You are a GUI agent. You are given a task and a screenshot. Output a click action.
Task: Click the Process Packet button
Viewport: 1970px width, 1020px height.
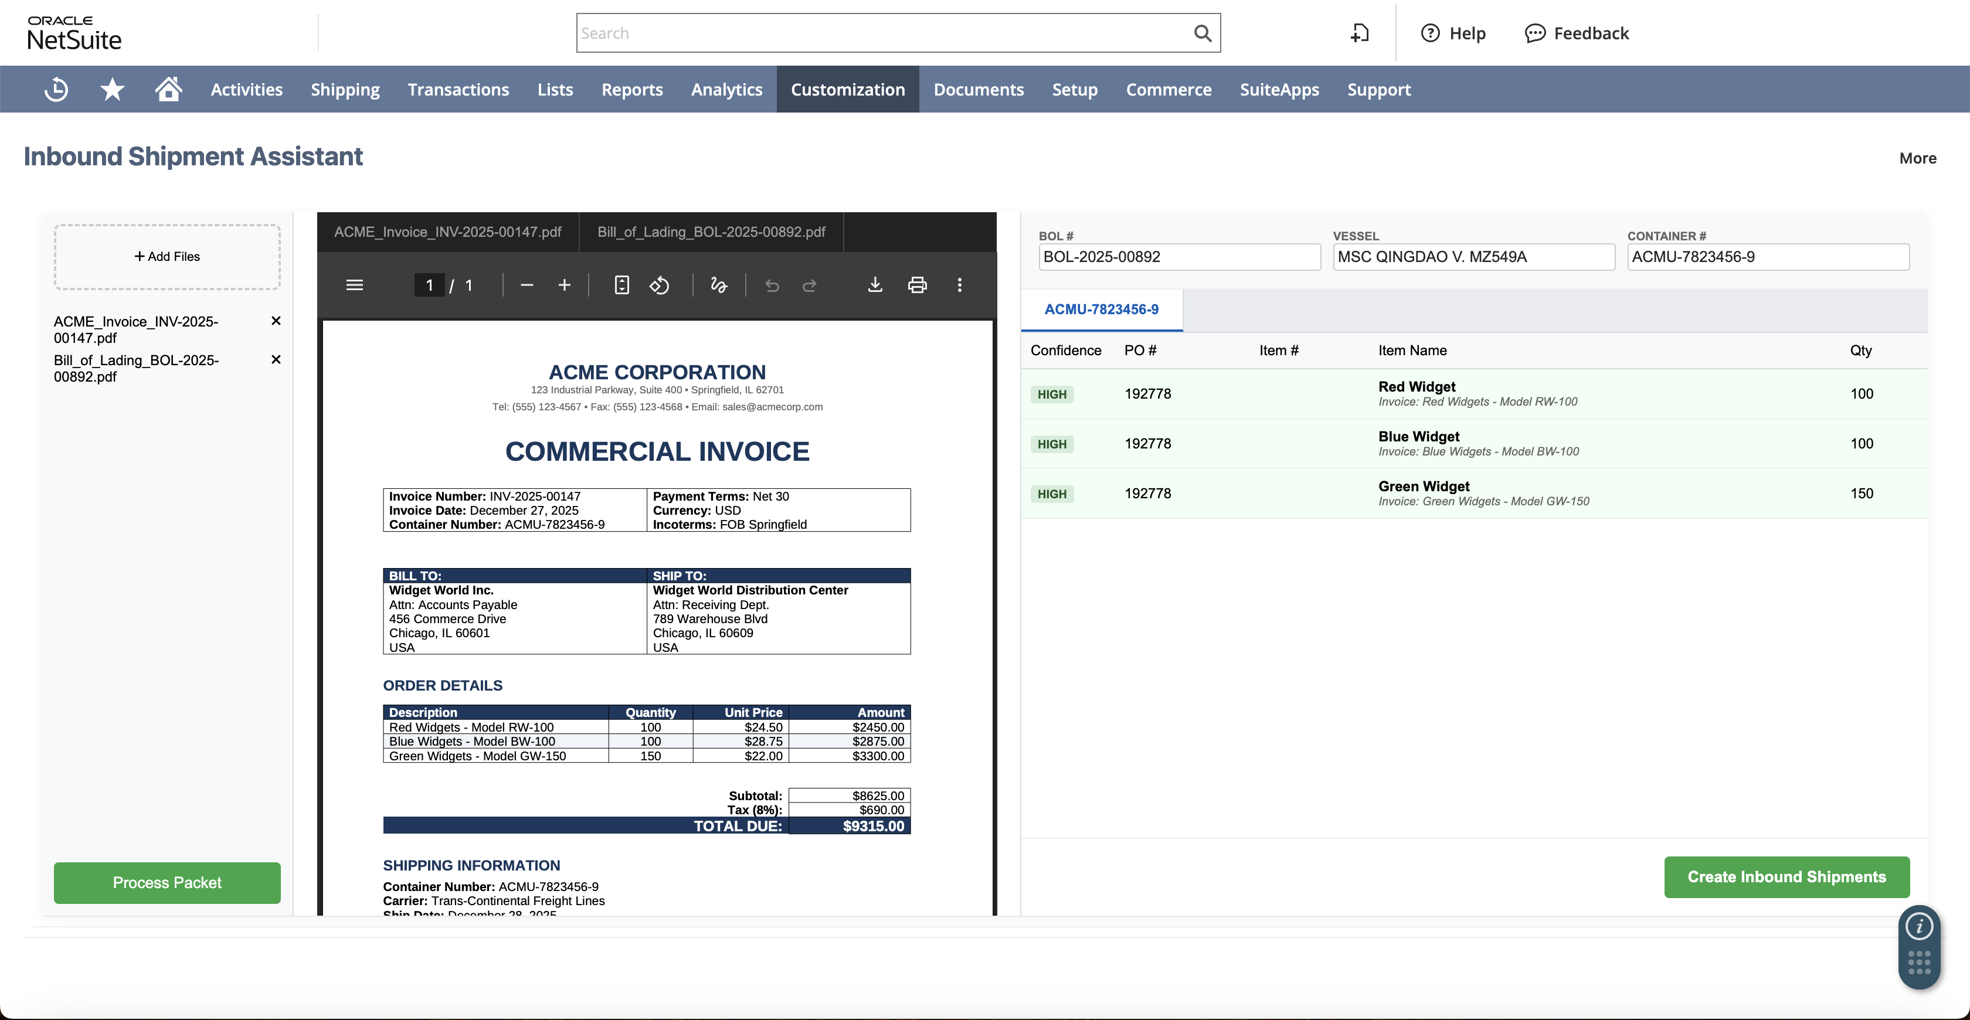pos(167,882)
